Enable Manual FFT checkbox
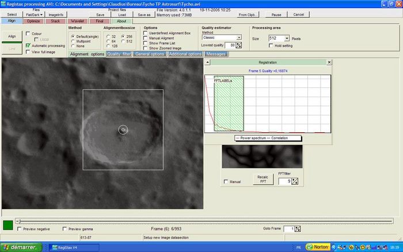This screenshot has width=403, height=252. [x=226, y=182]
